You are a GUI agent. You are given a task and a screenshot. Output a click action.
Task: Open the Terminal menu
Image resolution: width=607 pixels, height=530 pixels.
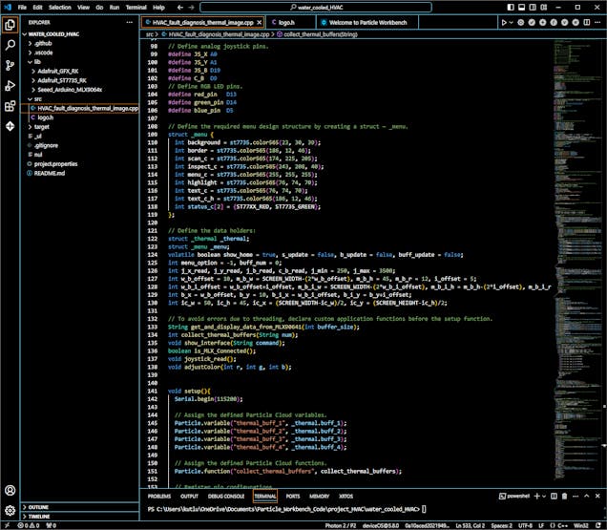click(x=136, y=6)
